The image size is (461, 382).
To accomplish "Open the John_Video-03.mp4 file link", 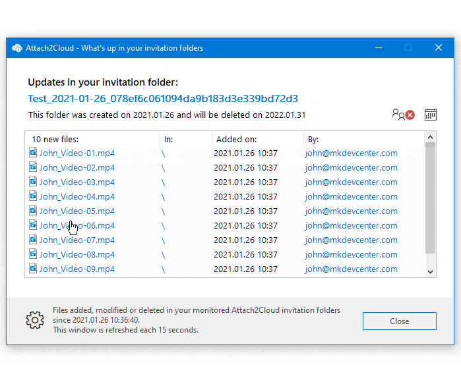I will [x=77, y=182].
